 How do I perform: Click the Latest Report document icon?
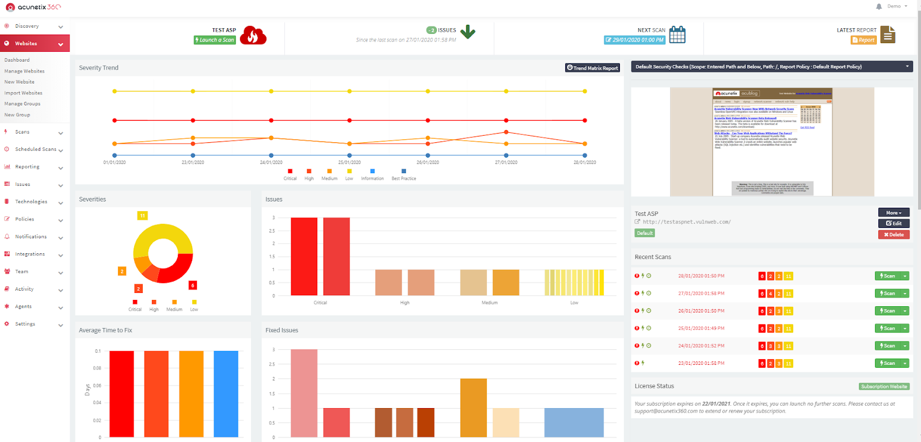pyautogui.click(x=888, y=35)
